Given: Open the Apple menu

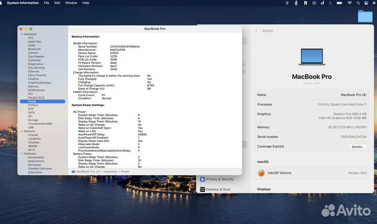Looking at the screenshot, I should point(1,3).
